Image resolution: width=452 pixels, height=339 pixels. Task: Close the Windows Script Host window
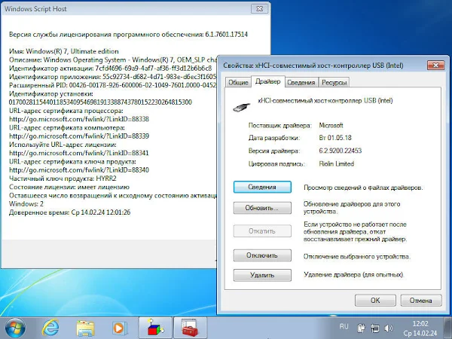[259, 8]
